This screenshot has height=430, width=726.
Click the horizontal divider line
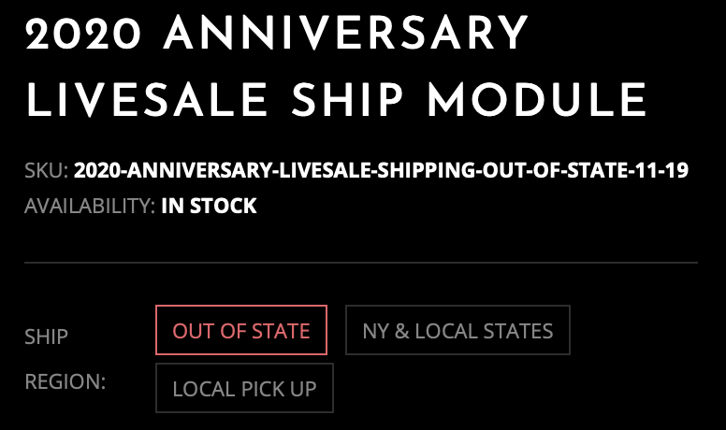pos(361,263)
